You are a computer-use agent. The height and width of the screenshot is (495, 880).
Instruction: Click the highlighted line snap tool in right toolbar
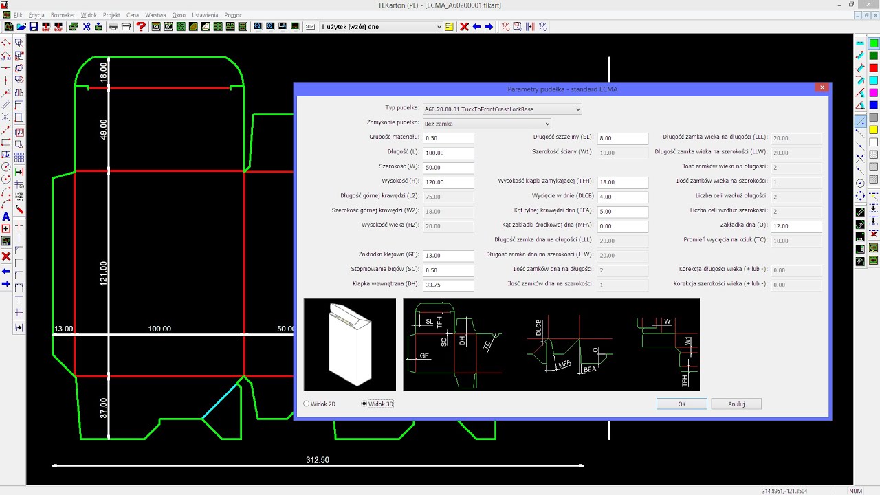tap(860, 121)
